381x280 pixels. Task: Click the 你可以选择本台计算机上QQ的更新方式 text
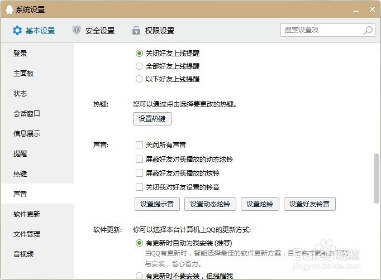tap(192, 230)
